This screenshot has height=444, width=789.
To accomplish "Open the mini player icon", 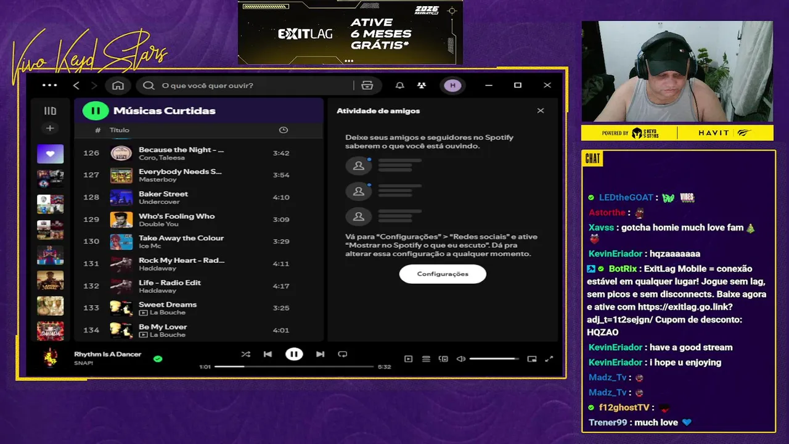I will coord(532,359).
